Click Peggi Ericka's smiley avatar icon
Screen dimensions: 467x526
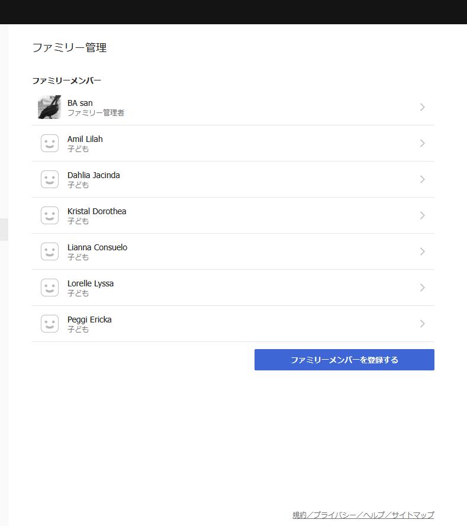50,324
